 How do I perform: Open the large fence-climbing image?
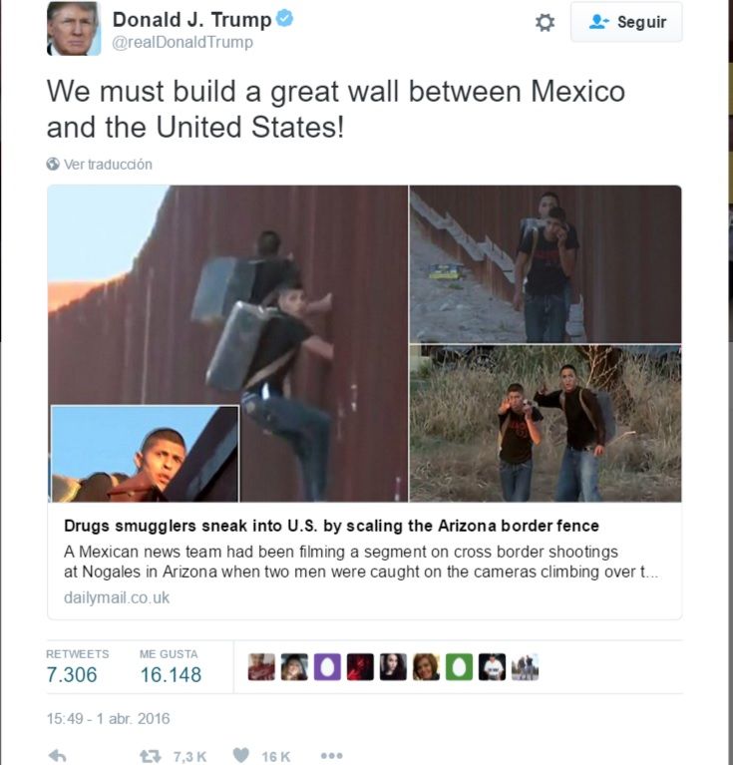[x=227, y=343]
